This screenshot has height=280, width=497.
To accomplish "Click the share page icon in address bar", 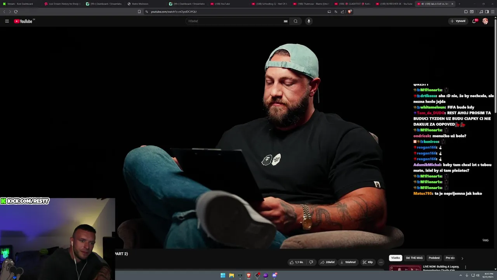I will tap(342, 12).
